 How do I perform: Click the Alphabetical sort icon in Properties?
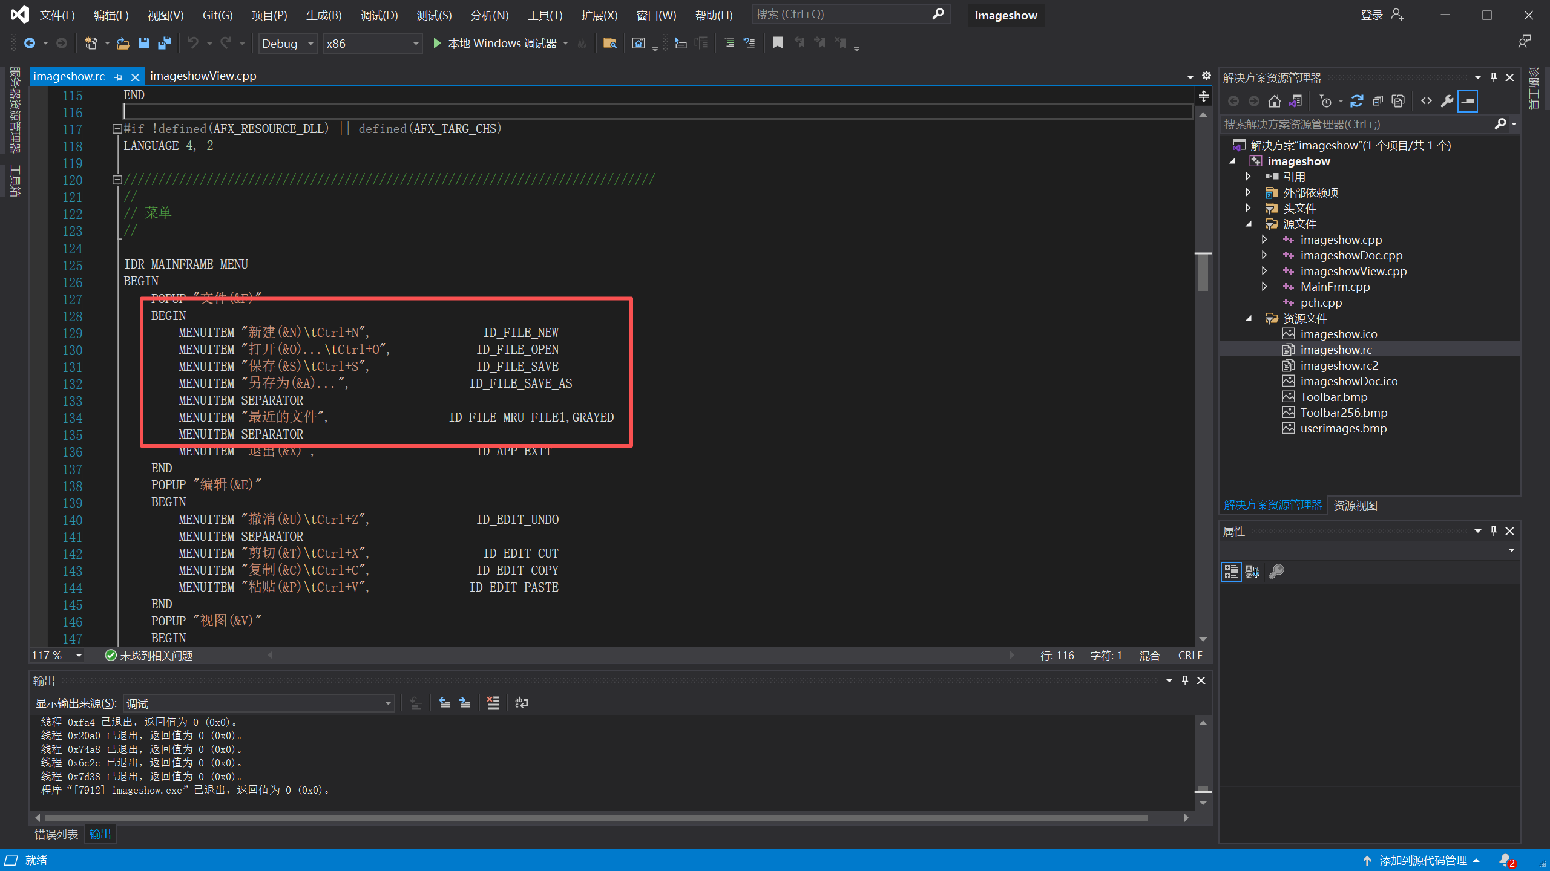tap(1252, 572)
